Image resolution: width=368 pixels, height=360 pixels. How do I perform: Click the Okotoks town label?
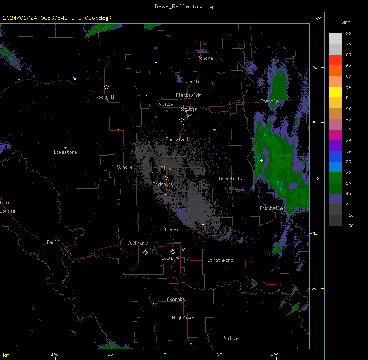pyautogui.click(x=176, y=299)
